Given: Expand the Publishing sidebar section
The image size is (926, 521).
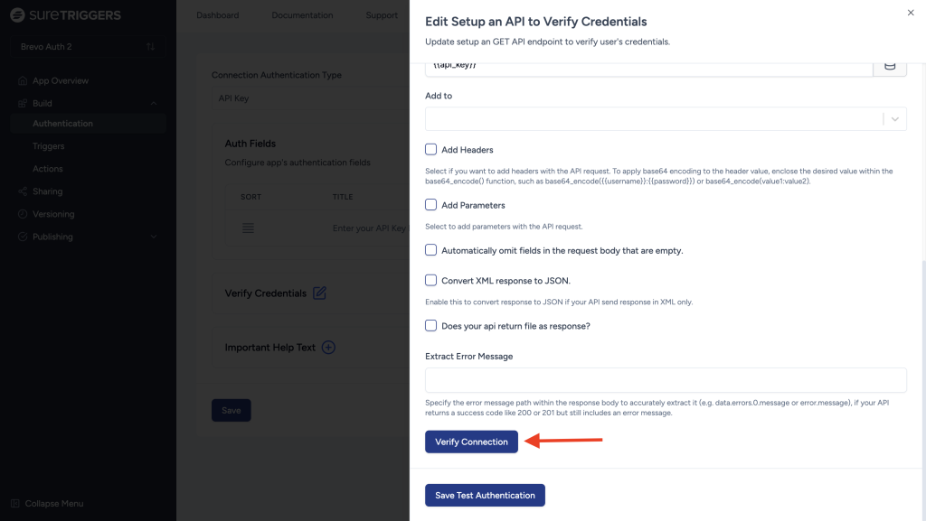Looking at the screenshot, I should click(x=154, y=237).
